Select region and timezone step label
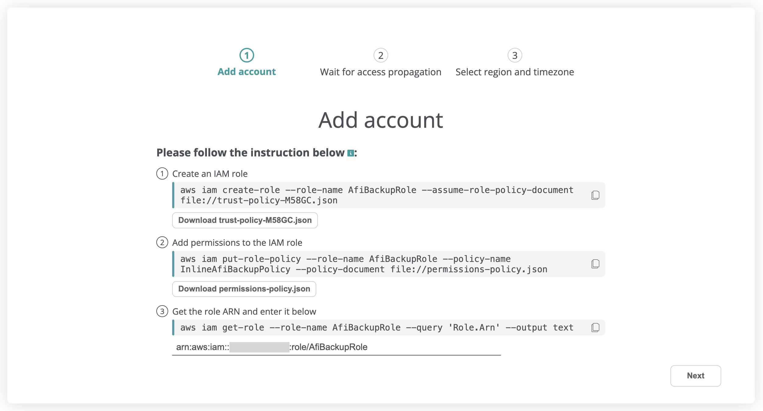 tap(515, 72)
